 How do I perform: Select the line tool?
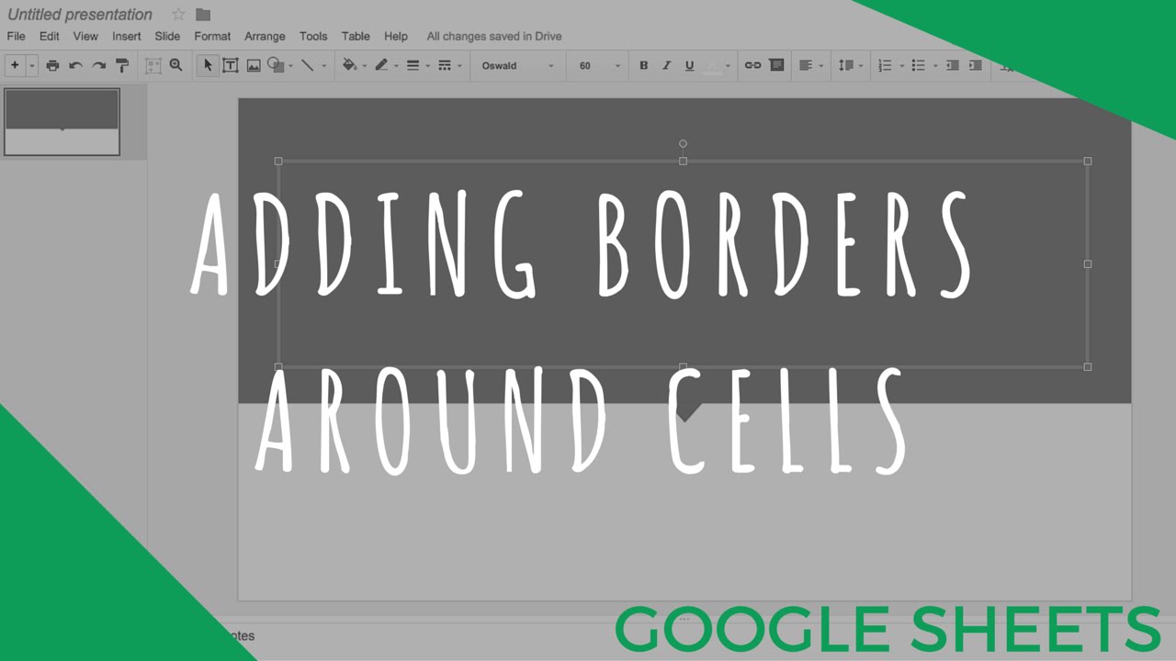coord(307,65)
